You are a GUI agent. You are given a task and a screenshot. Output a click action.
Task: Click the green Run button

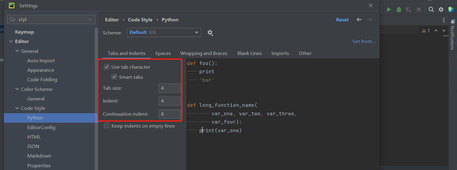point(389,9)
